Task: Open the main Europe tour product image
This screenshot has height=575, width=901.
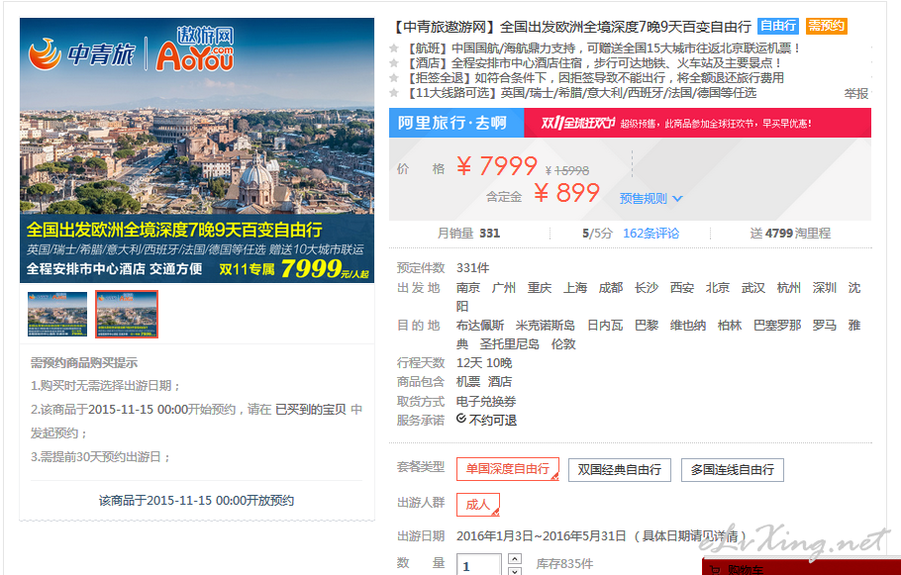Action: [197, 150]
